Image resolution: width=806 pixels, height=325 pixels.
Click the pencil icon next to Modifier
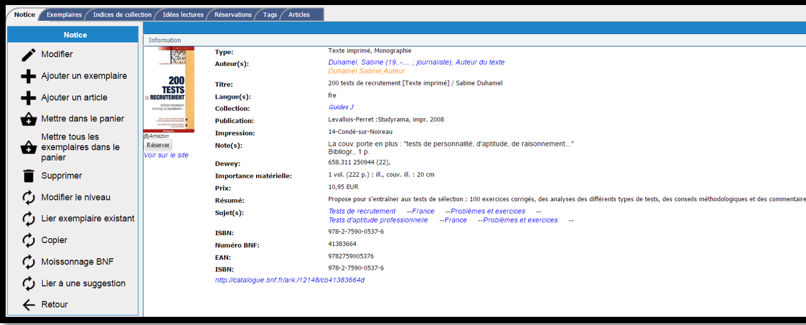[x=28, y=55]
